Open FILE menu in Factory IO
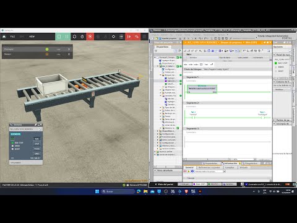Screen dimensions: 297x223 (x=12, y=37)
